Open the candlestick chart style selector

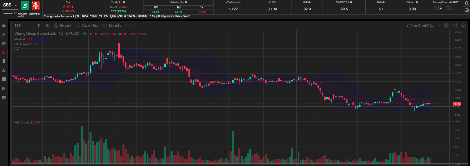tap(48, 25)
